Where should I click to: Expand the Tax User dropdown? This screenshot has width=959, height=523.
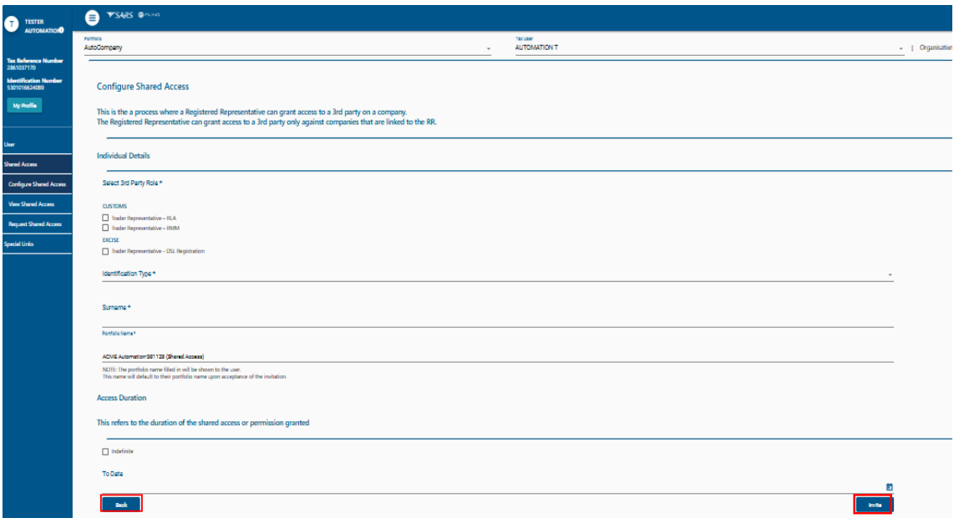pyautogui.click(x=708, y=48)
